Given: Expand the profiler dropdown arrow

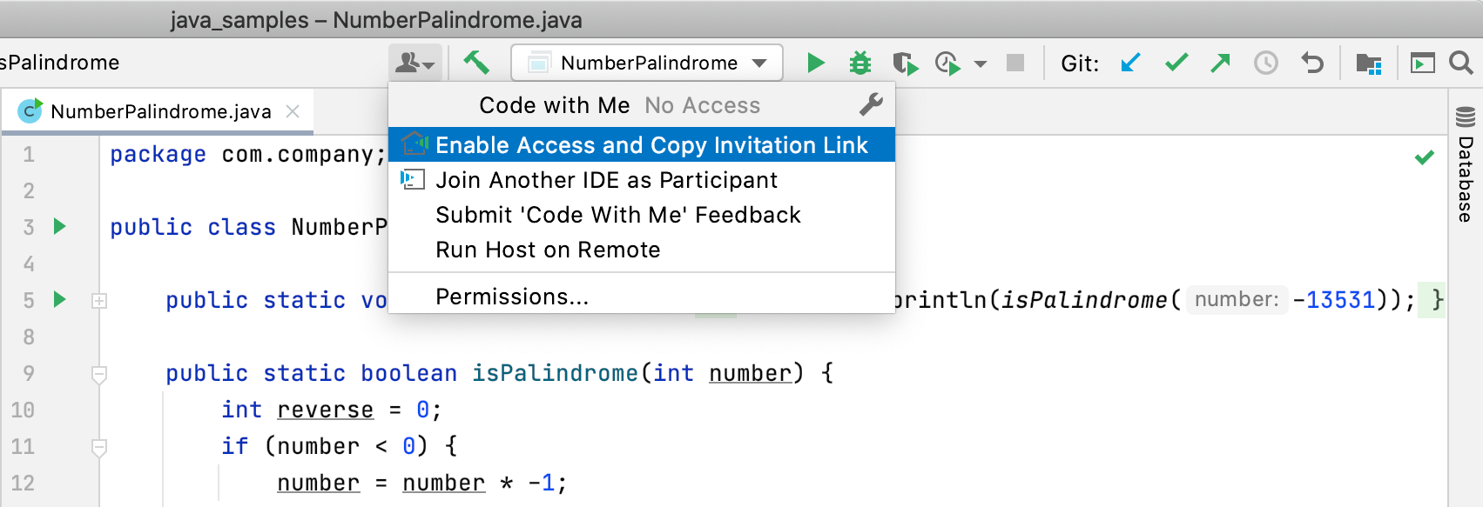Looking at the screenshot, I should tap(981, 63).
